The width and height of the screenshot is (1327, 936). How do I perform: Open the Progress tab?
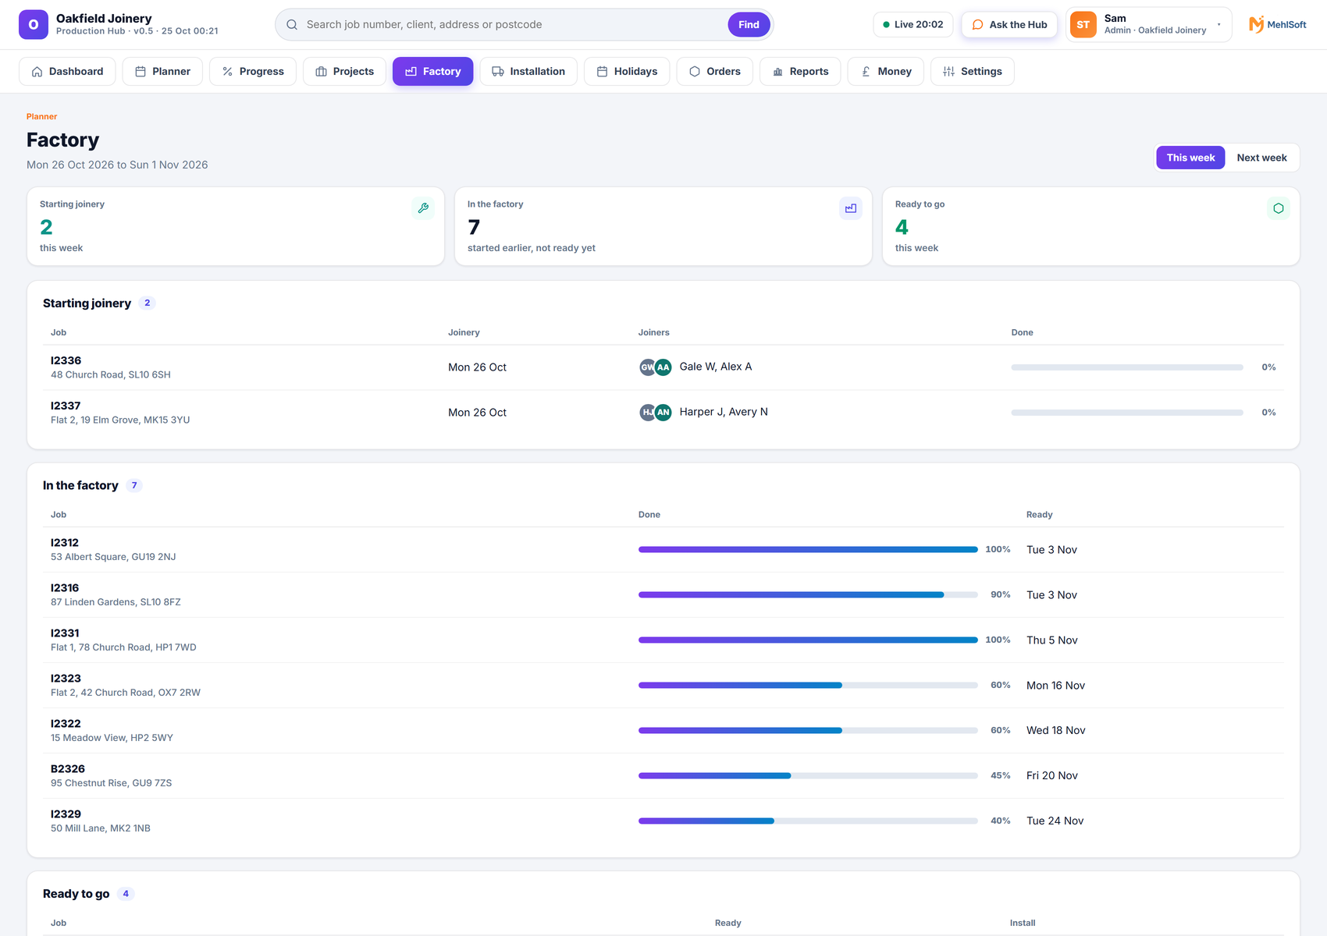point(253,71)
